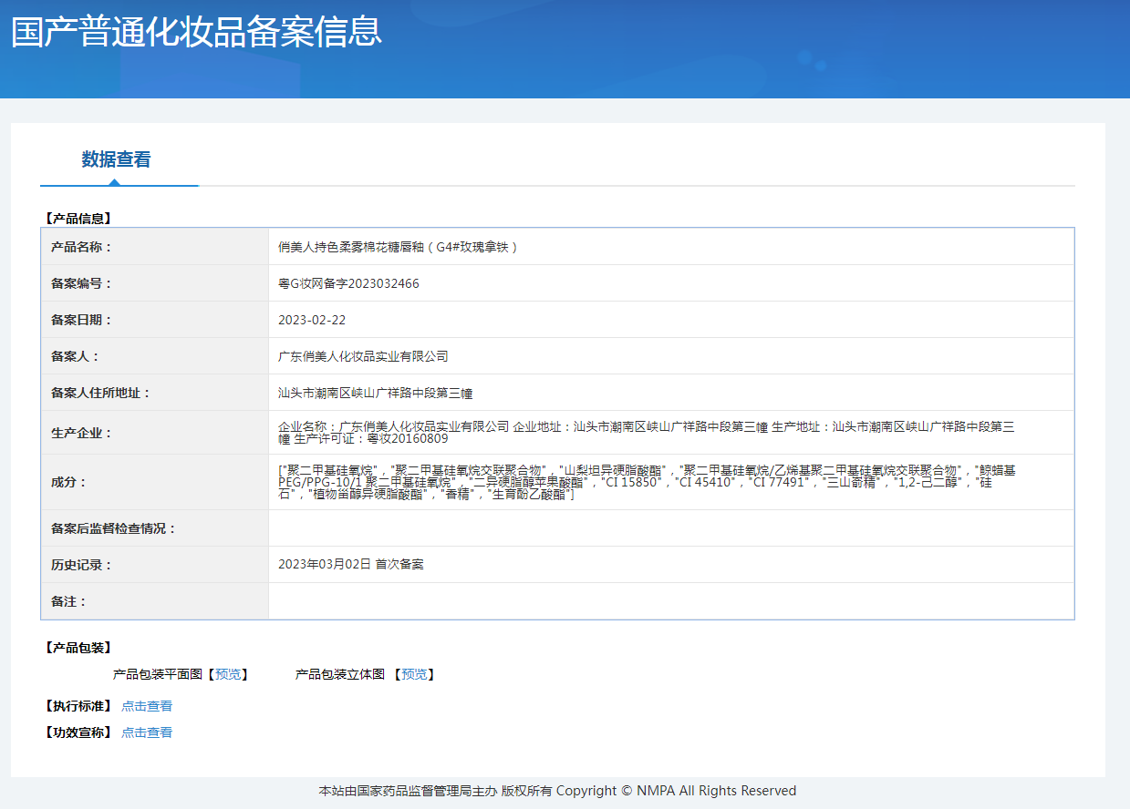Click the empty 备案后监督检查情况 value cell
Viewport: 1130px width, 809px height.
670,528
